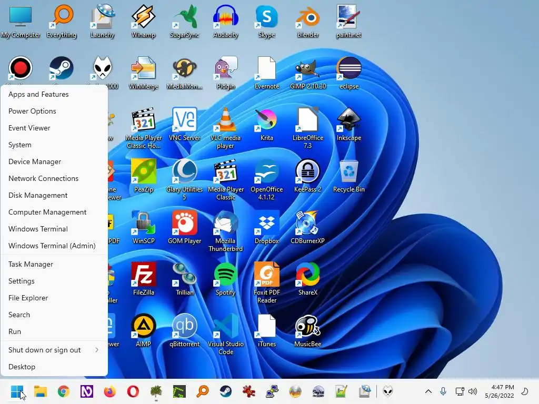Open the Run dialog entry
Screen dimensions: 539x404
[x=54, y=332]
